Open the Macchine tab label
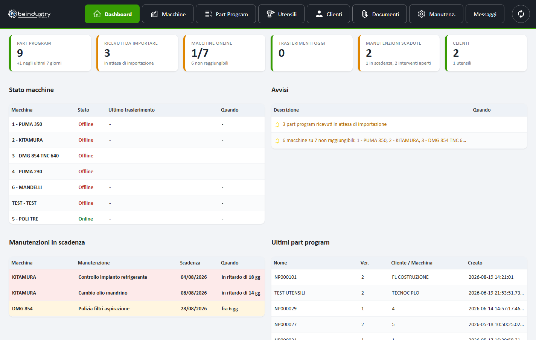This screenshot has width=536, height=340. tap(174, 14)
